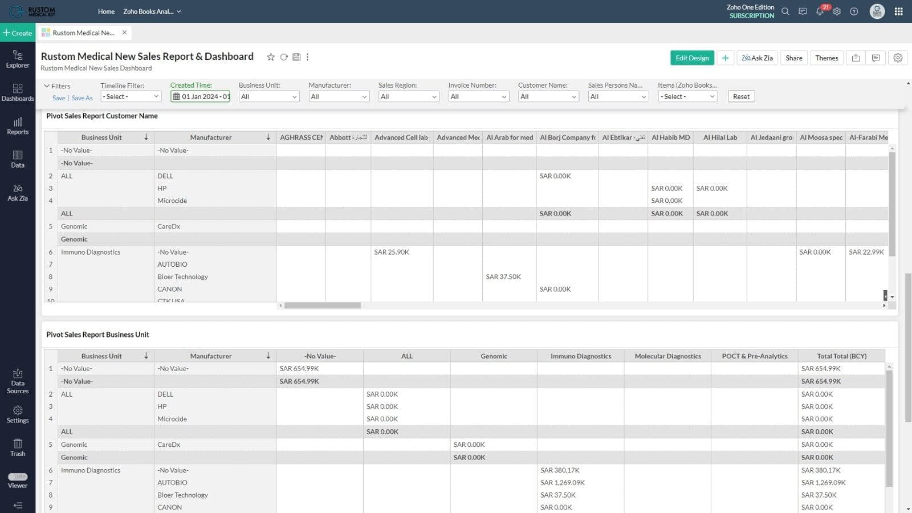
Task: Click the plus add button next to Edit Design
Action: [725, 58]
